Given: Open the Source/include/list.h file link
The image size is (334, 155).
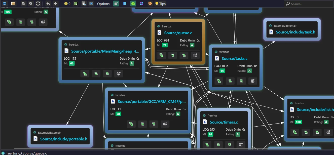Looking at the screenshot, I should pos(315,110).
